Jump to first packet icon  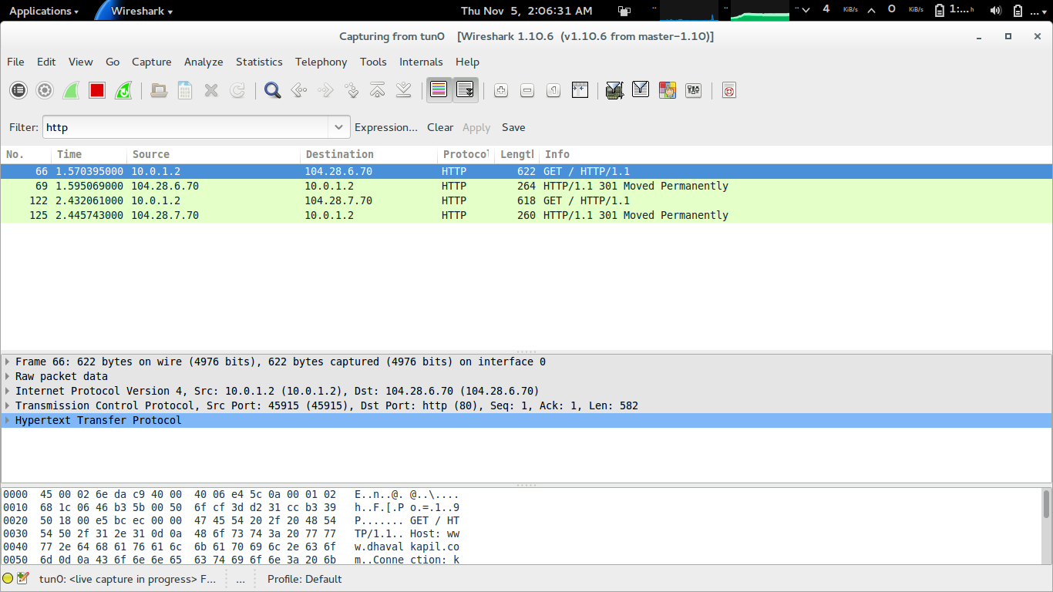coord(377,90)
